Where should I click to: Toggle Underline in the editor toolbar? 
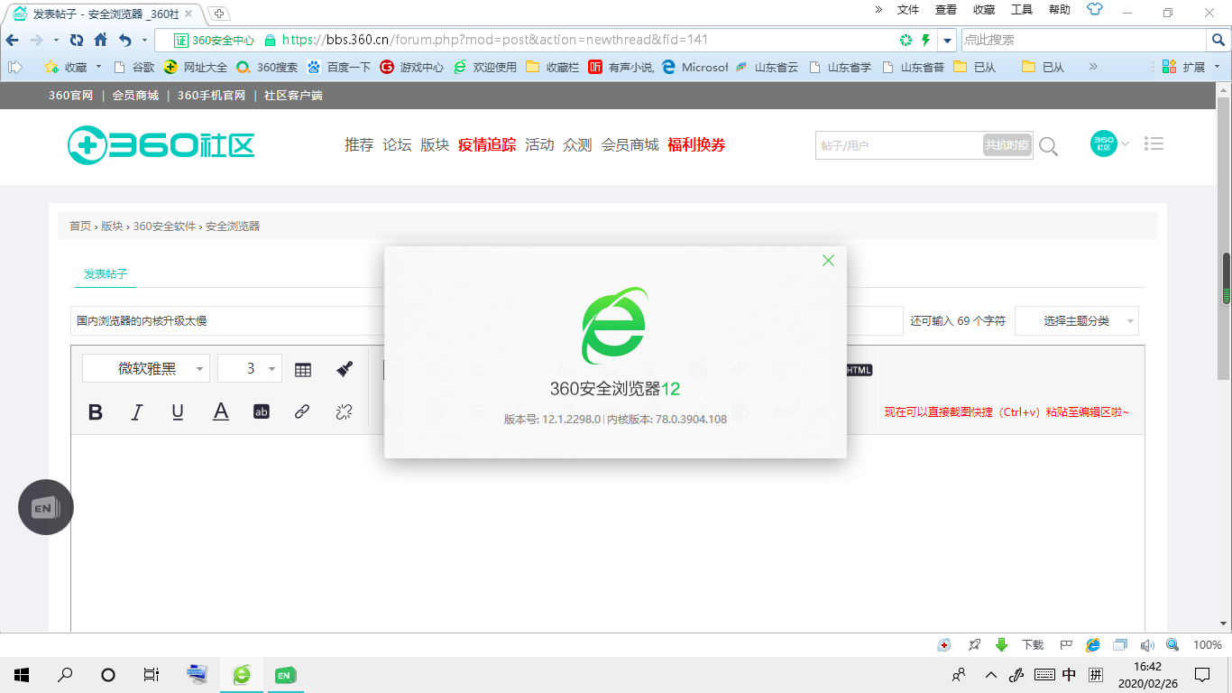click(178, 412)
